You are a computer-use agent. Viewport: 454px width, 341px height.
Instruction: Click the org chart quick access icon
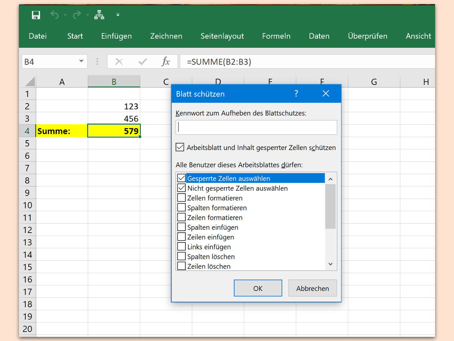[x=100, y=15]
